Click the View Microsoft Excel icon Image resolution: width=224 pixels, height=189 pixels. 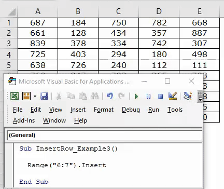click(15, 96)
